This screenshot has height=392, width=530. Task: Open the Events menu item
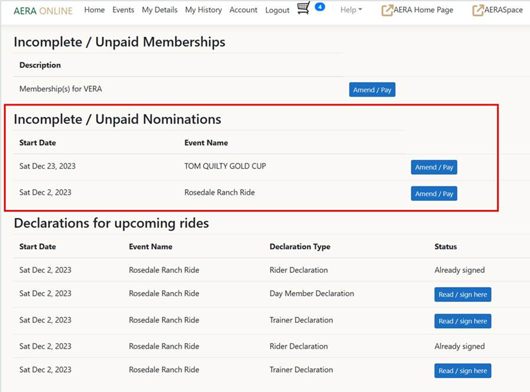pyautogui.click(x=123, y=10)
